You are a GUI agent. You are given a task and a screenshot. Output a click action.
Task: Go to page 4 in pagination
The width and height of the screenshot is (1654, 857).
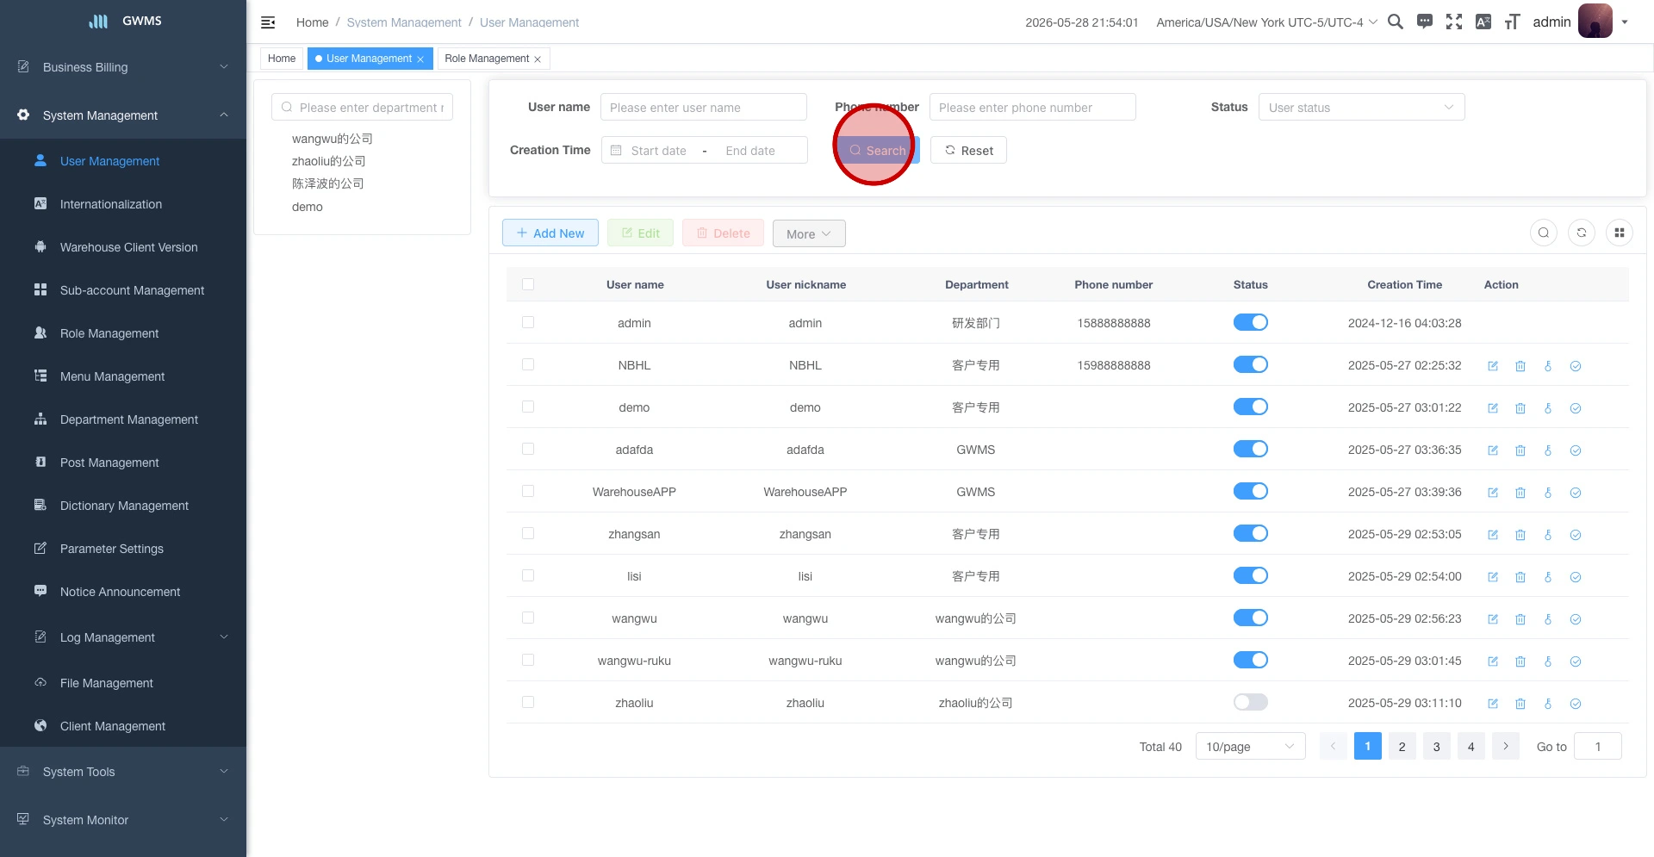1471,746
